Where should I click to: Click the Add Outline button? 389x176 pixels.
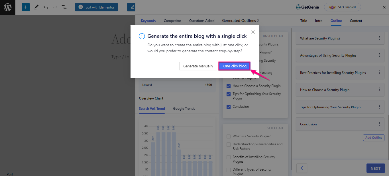click(x=374, y=138)
